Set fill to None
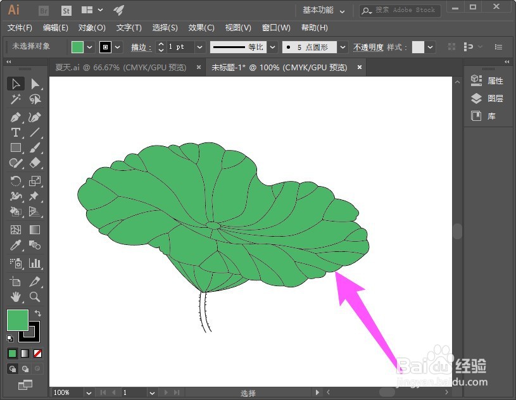This screenshot has height=400, width=516. pos(37,354)
